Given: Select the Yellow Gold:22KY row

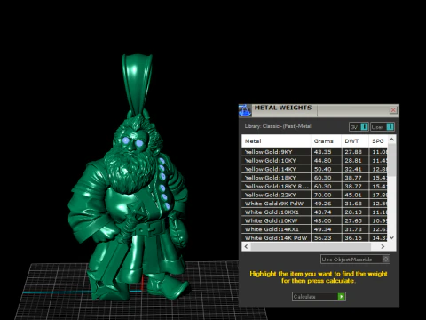Looking at the screenshot, I should pyautogui.click(x=314, y=195).
